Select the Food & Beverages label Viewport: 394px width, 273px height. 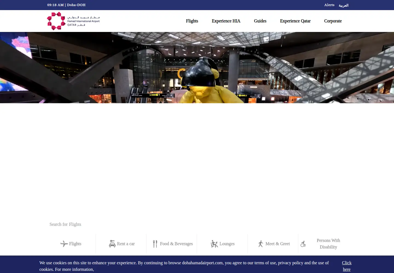click(x=176, y=244)
